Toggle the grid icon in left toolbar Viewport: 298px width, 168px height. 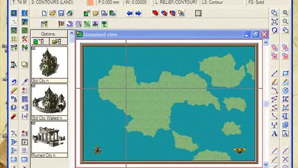pyautogui.click(x=14, y=39)
